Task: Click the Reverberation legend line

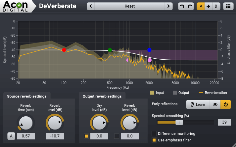Action: [201, 93]
